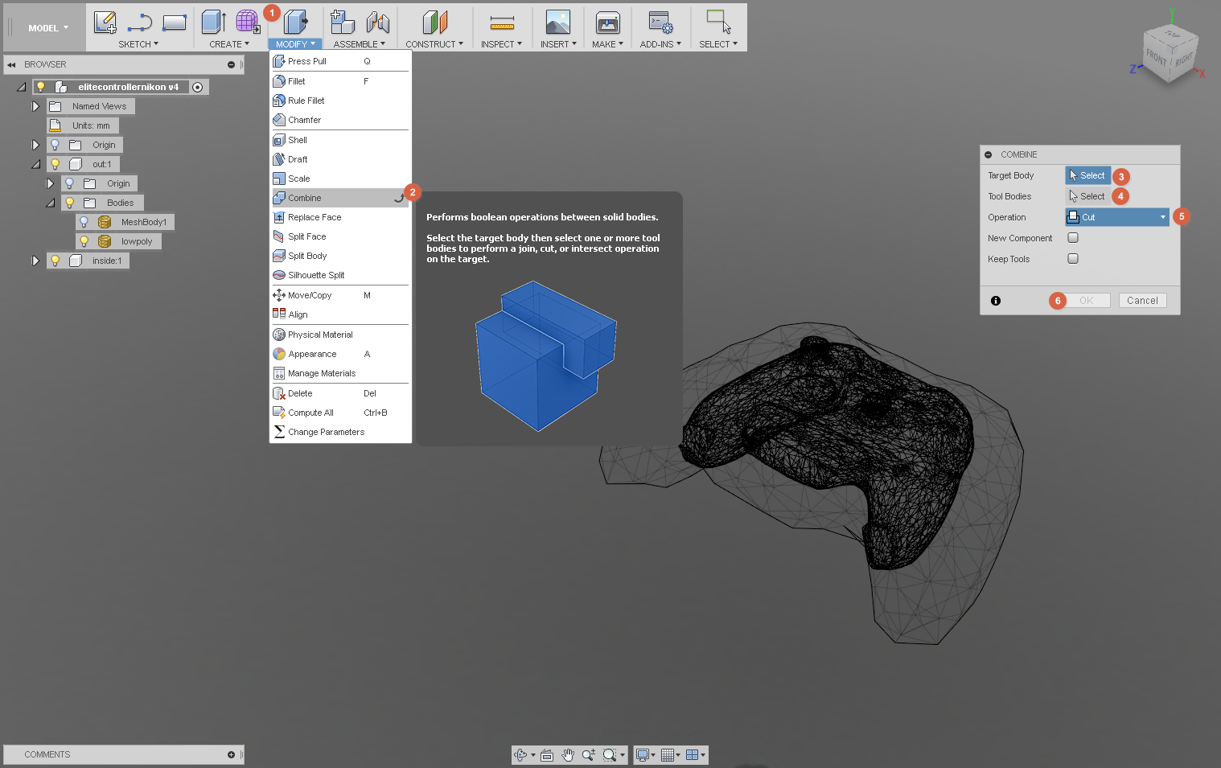This screenshot has height=768, width=1221.
Task: Collapse the out:1 component node
Action: click(x=35, y=164)
